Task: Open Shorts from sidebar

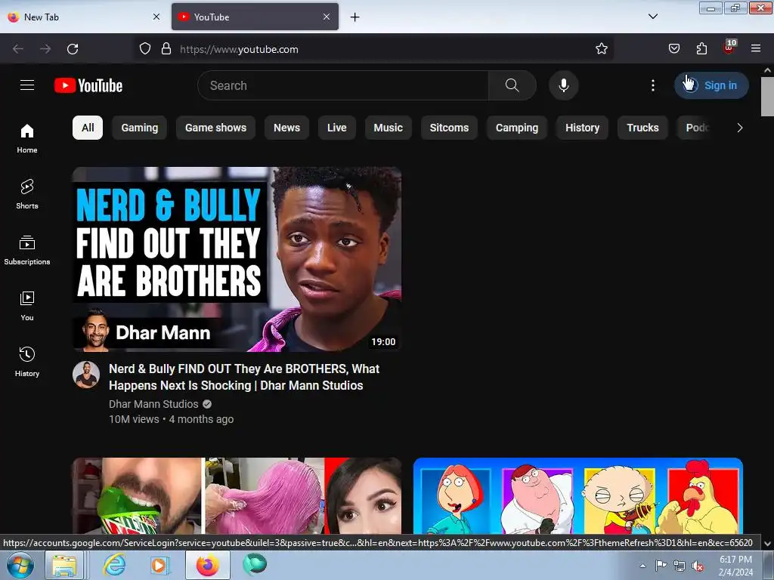Action: click(x=27, y=194)
